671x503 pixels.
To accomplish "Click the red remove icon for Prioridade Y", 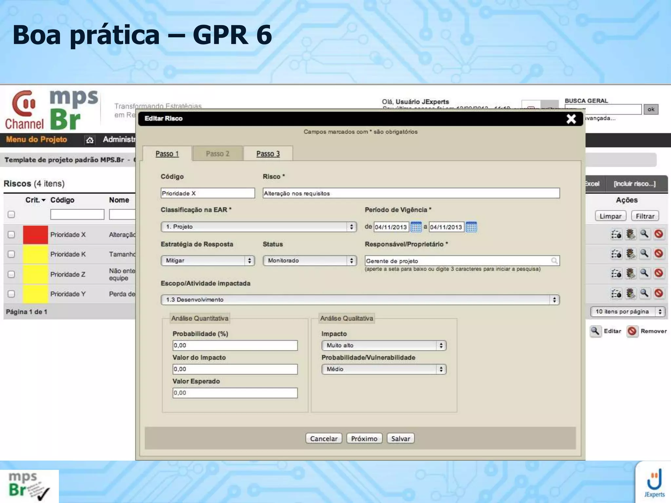I will pyautogui.click(x=659, y=293).
